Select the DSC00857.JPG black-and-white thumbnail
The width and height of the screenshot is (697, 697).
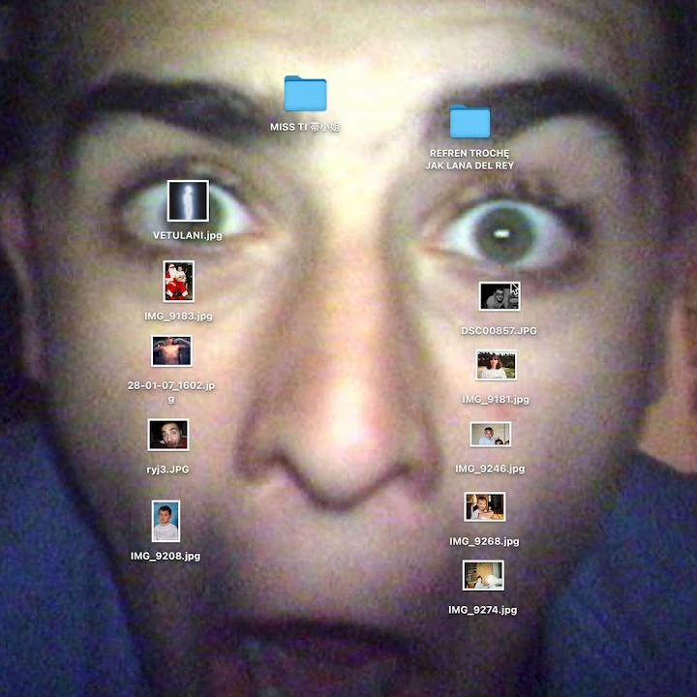click(500, 296)
